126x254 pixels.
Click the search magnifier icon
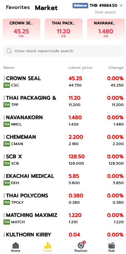[9, 51]
